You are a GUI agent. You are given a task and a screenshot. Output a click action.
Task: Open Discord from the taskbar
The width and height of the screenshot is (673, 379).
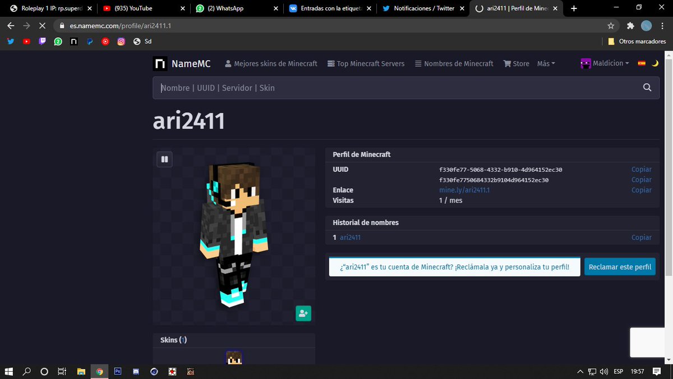[x=136, y=371]
